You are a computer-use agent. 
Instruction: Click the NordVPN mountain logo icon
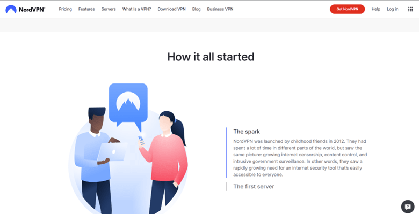(11, 9)
